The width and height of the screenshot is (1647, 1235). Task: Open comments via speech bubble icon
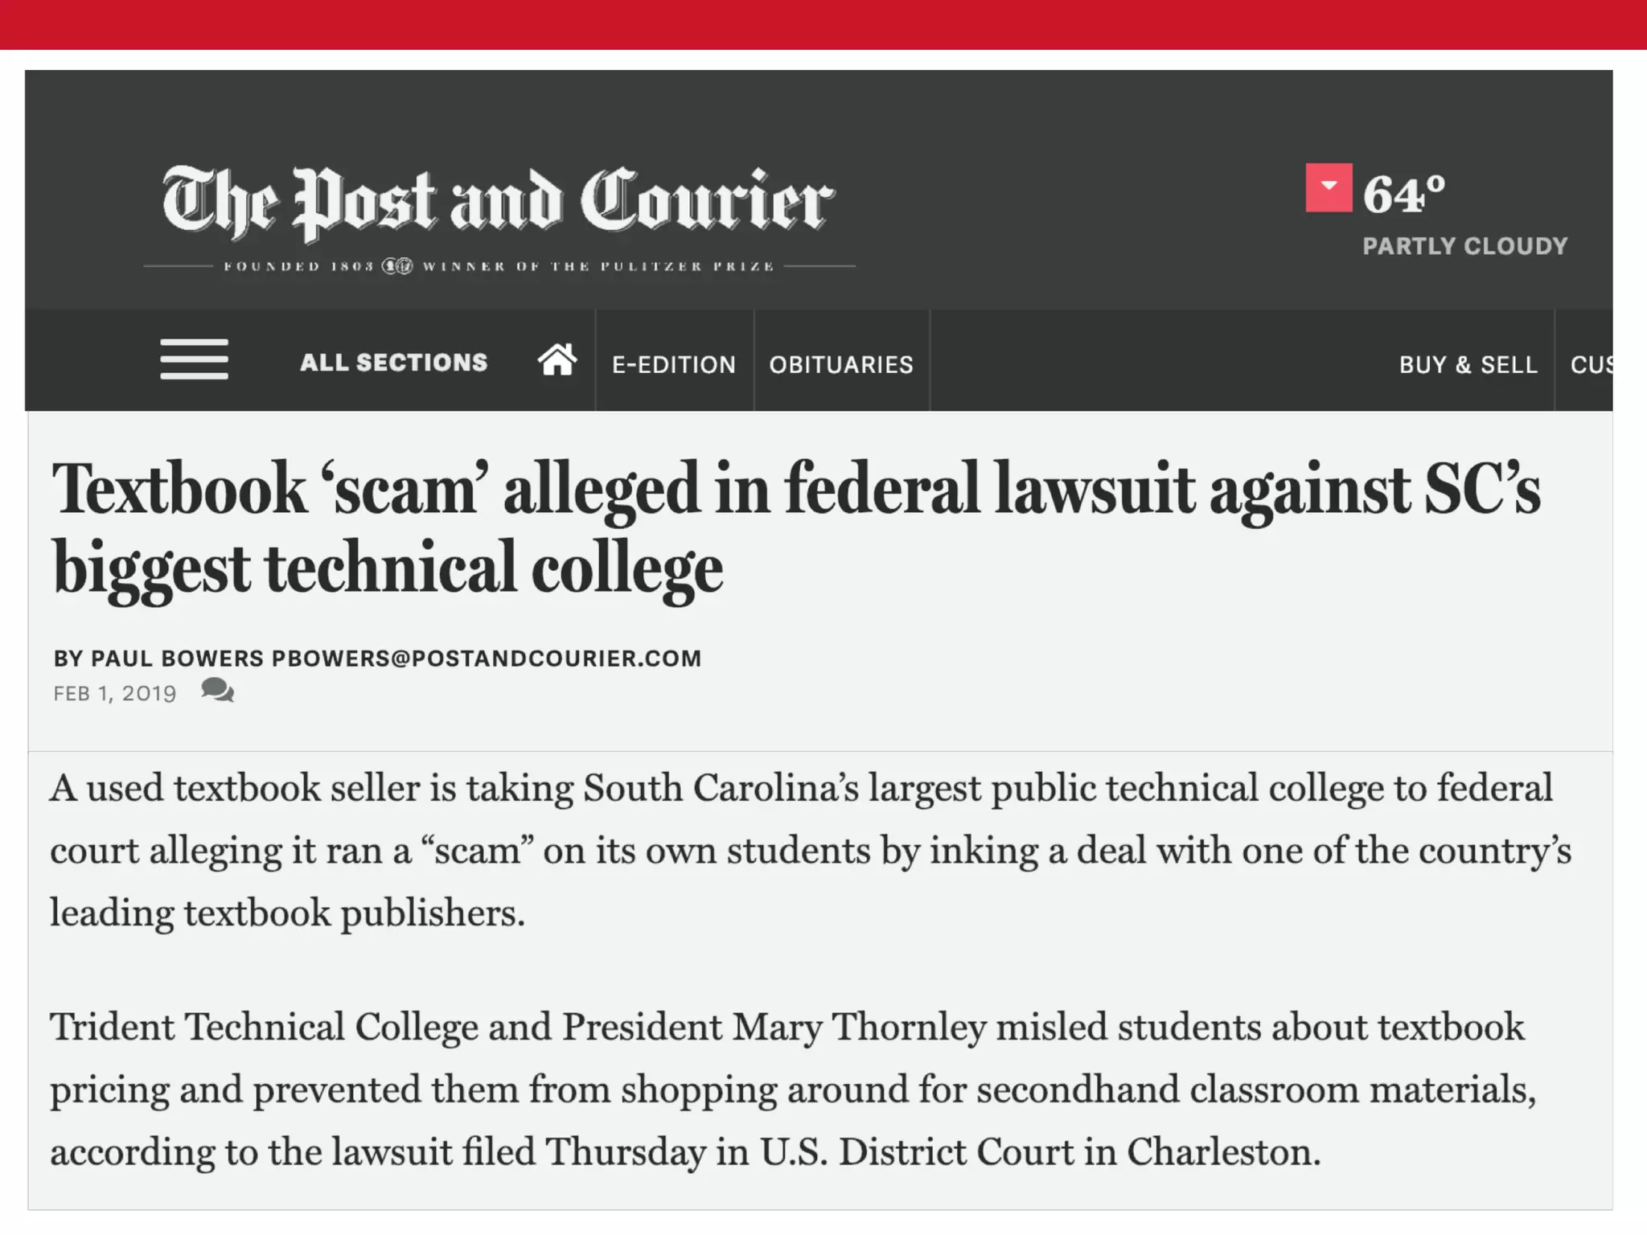[x=217, y=691]
